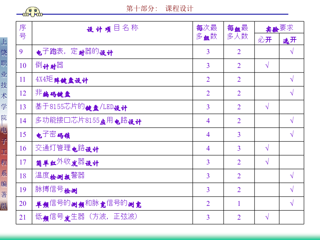Click the 选开 check mark for 温度检测报警器
Screen dimensions: 320x240
[x=292, y=175]
